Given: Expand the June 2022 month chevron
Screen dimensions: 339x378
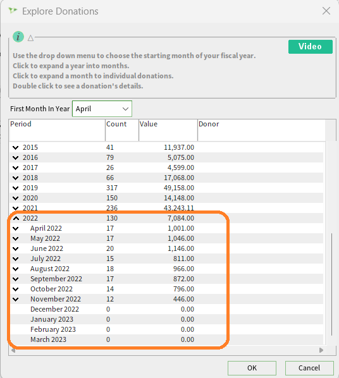Looking at the screenshot, I should (16, 249).
